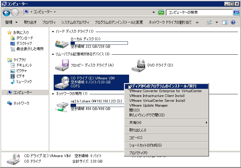Expand the コンピューター breadcrumb arrow in the address bar

pyautogui.click(x=55, y=12)
